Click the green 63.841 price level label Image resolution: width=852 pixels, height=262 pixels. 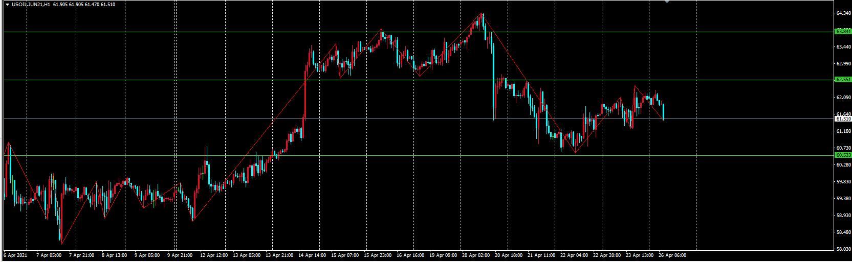point(843,32)
